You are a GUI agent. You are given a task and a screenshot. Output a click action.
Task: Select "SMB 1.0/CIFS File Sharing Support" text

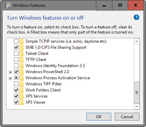[x=56, y=47]
